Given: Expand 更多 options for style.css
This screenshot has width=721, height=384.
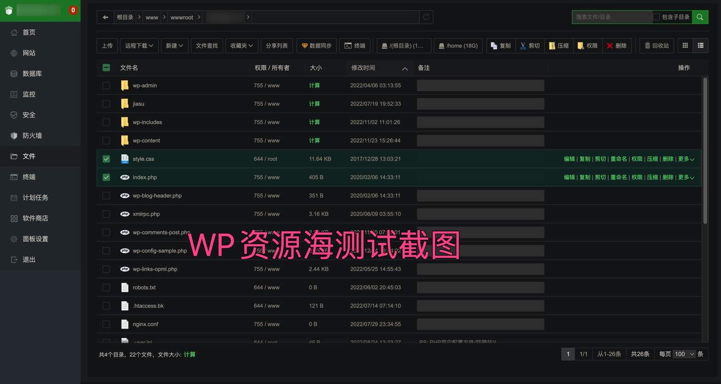Looking at the screenshot, I should [686, 159].
